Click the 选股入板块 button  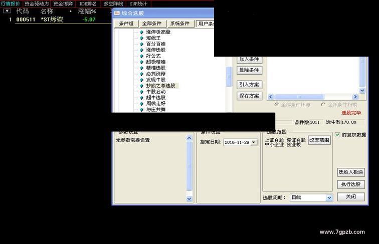point(351,172)
